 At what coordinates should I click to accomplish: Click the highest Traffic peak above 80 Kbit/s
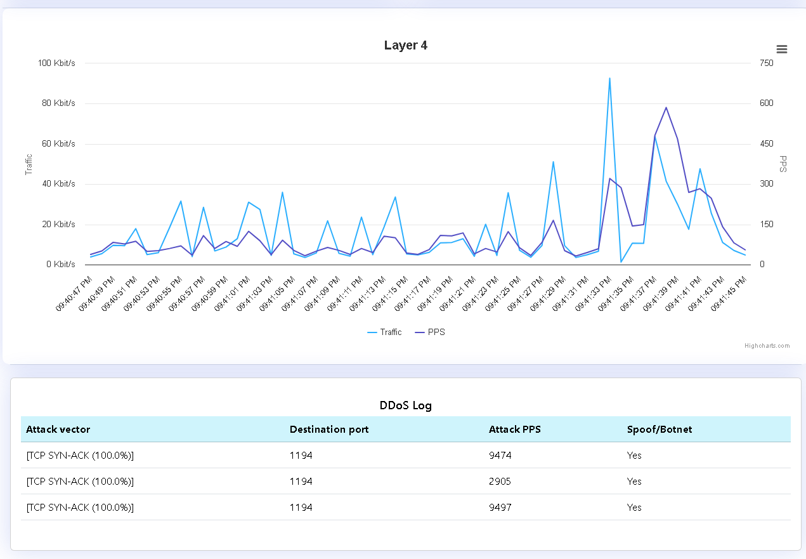[x=609, y=79]
